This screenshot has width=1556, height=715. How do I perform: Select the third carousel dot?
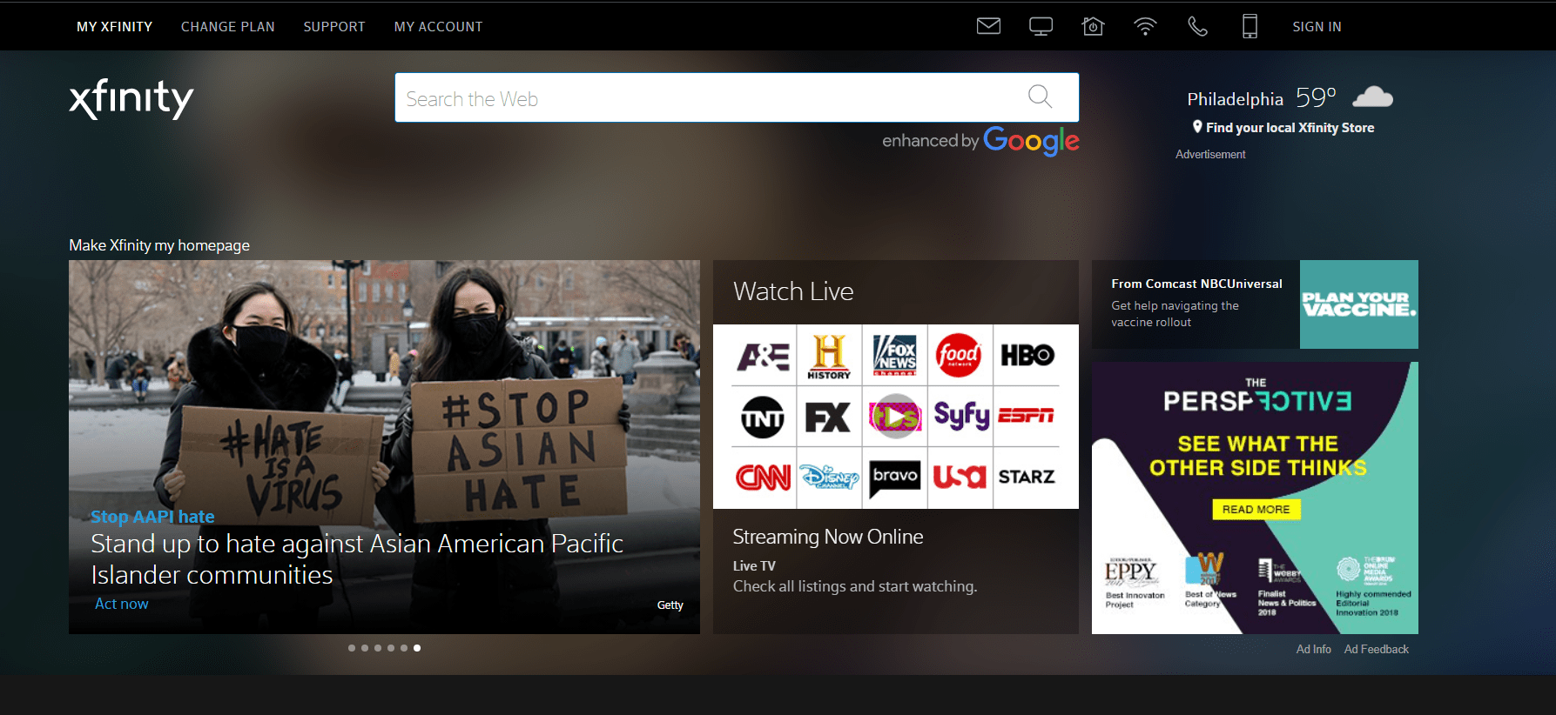(378, 648)
